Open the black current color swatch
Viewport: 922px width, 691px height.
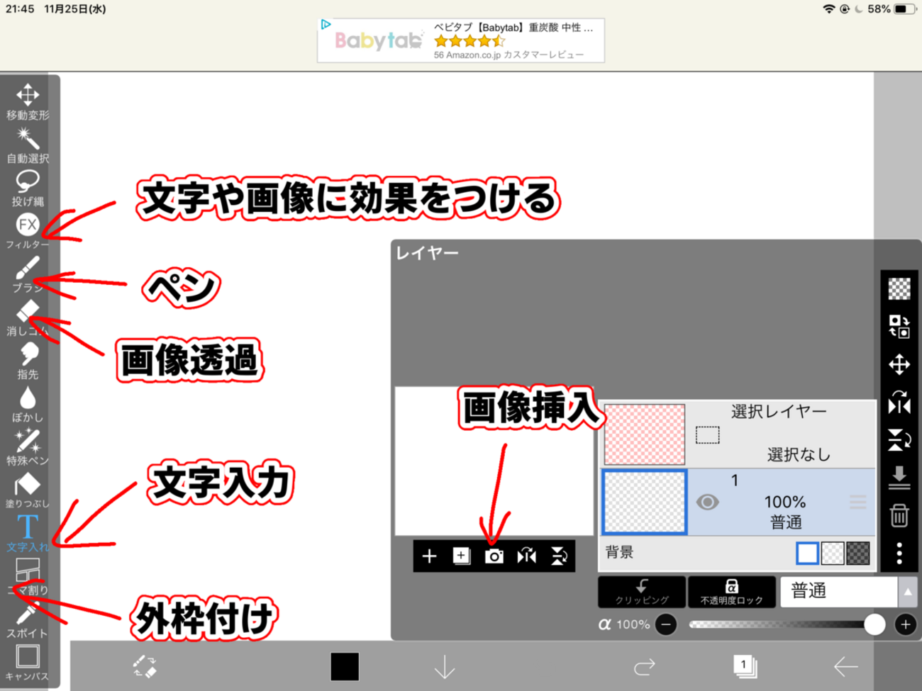[345, 667]
